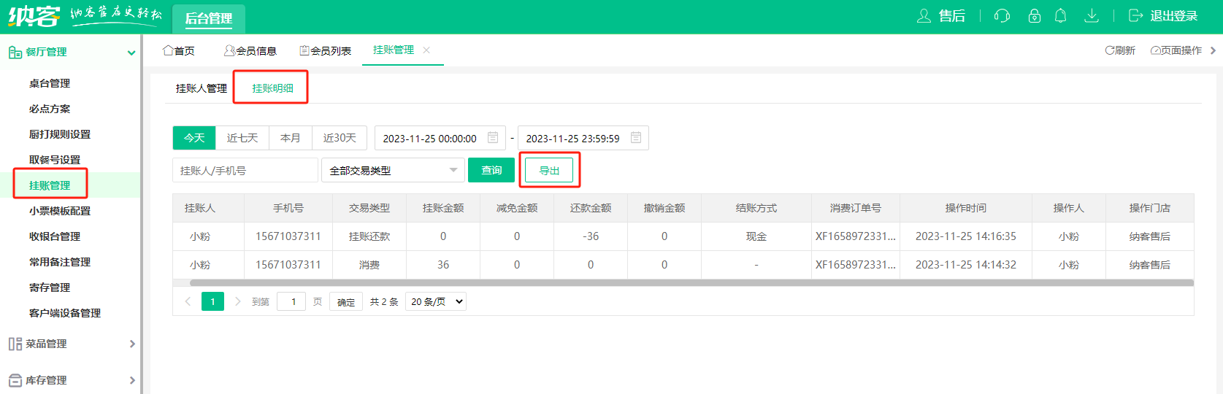
Task: Switch to the 挂账人管理 tab
Action: (202, 88)
